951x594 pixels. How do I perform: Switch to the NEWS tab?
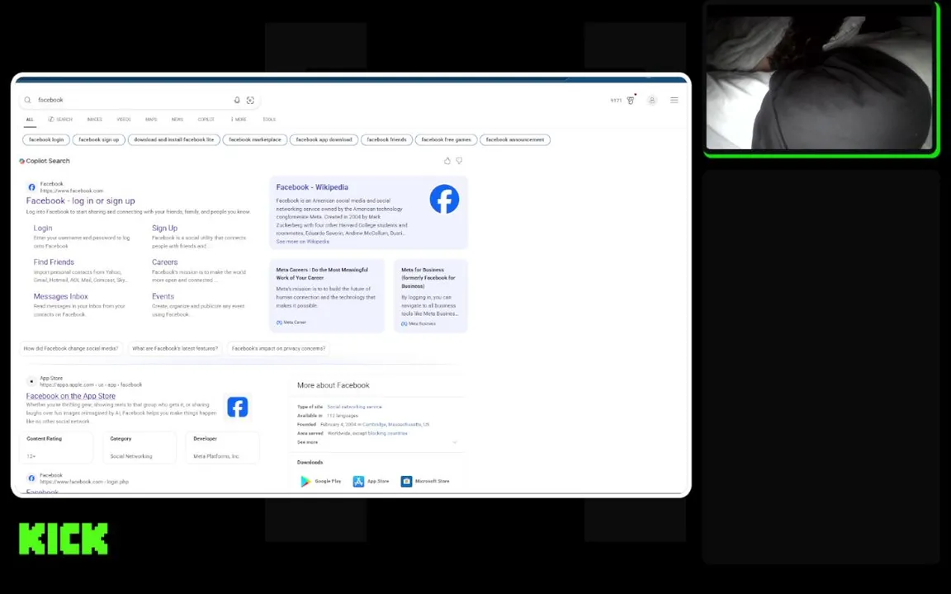click(177, 120)
